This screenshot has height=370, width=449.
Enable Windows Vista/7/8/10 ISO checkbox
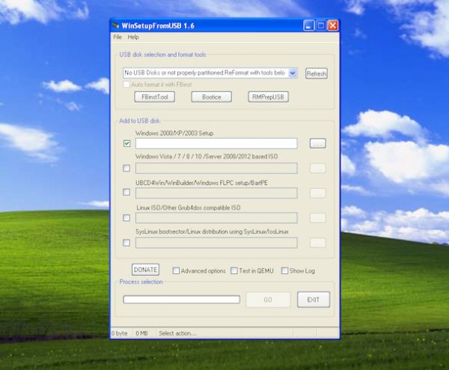coord(127,169)
